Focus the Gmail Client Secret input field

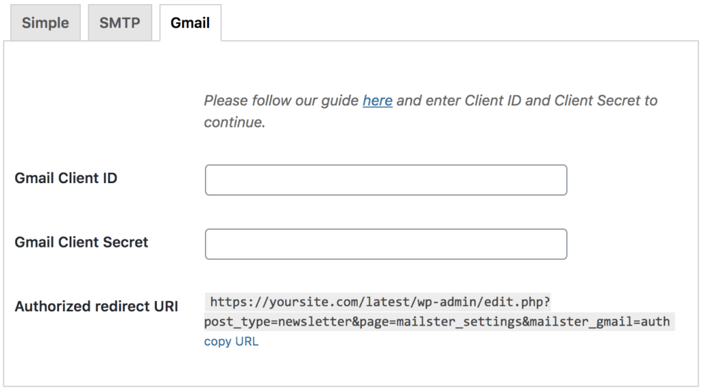click(x=385, y=244)
